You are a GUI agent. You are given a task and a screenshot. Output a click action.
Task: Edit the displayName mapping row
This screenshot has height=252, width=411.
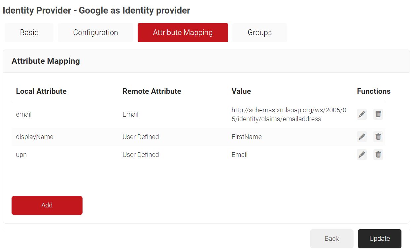(362, 137)
